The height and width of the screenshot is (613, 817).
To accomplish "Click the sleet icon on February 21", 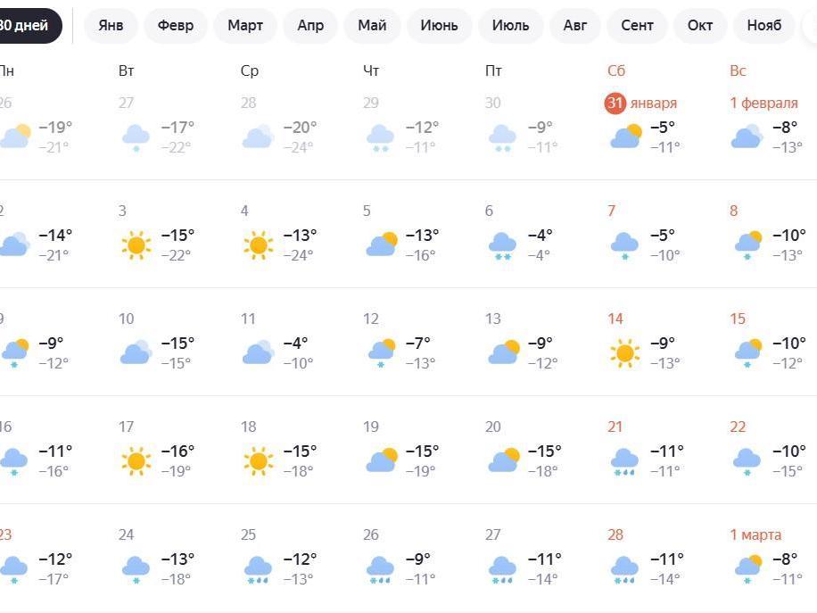I will click(624, 461).
